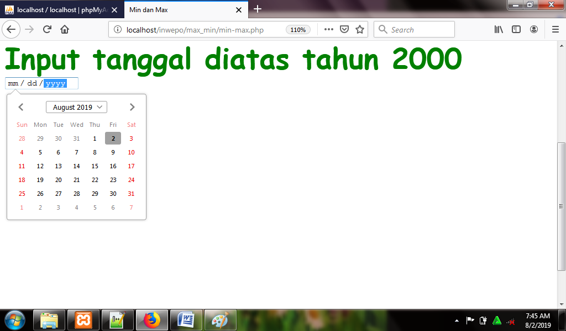The height and width of the screenshot is (331, 566).
Task: Select August 15 in the calendar
Action: pyautogui.click(x=95, y=166)
